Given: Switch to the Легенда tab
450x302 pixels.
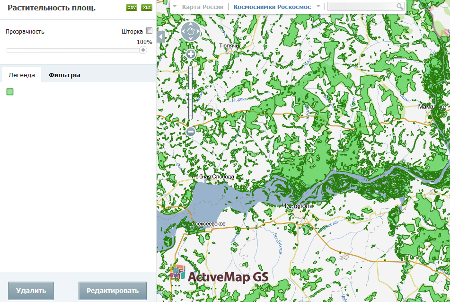Looking at the screenshot, I should point(22,75).
